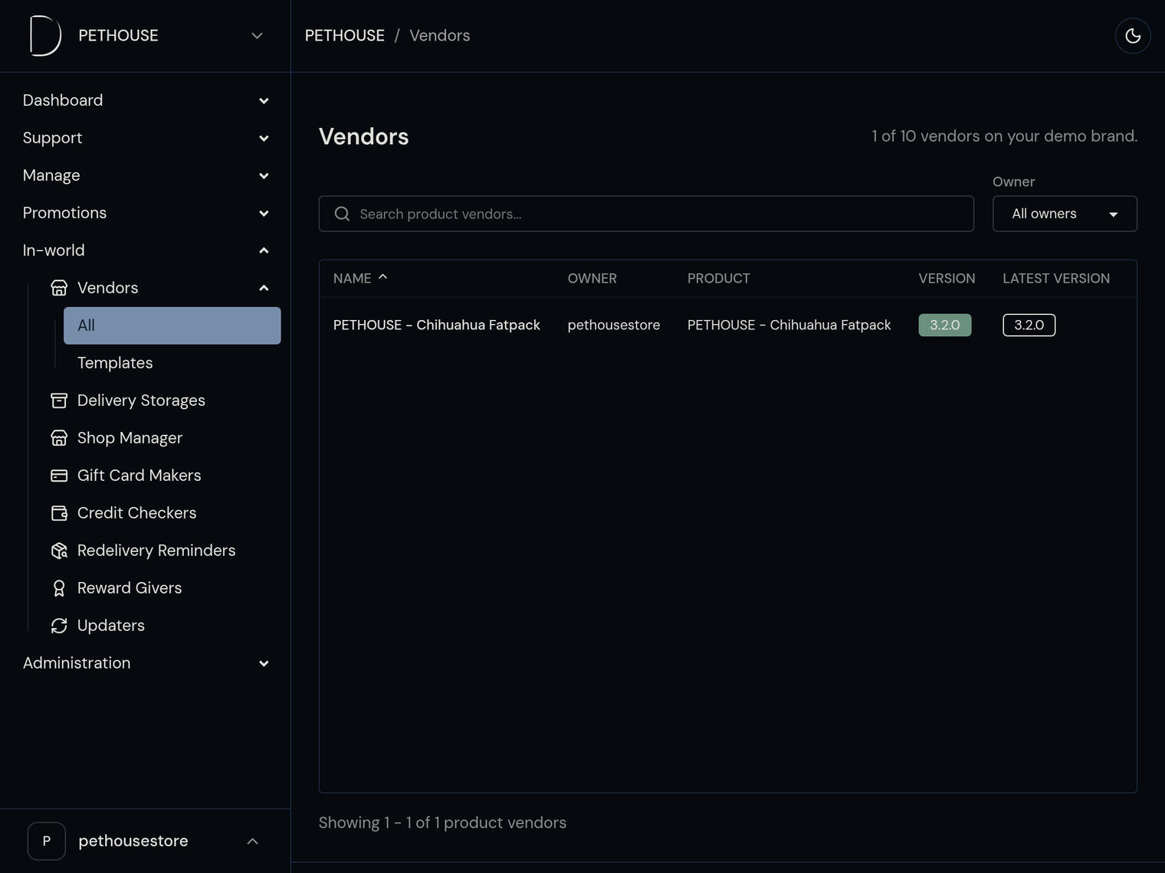This screenshot has height=873, width=1165.
Task: Click the pethousestore owner cell
Action: coord(614,325)
